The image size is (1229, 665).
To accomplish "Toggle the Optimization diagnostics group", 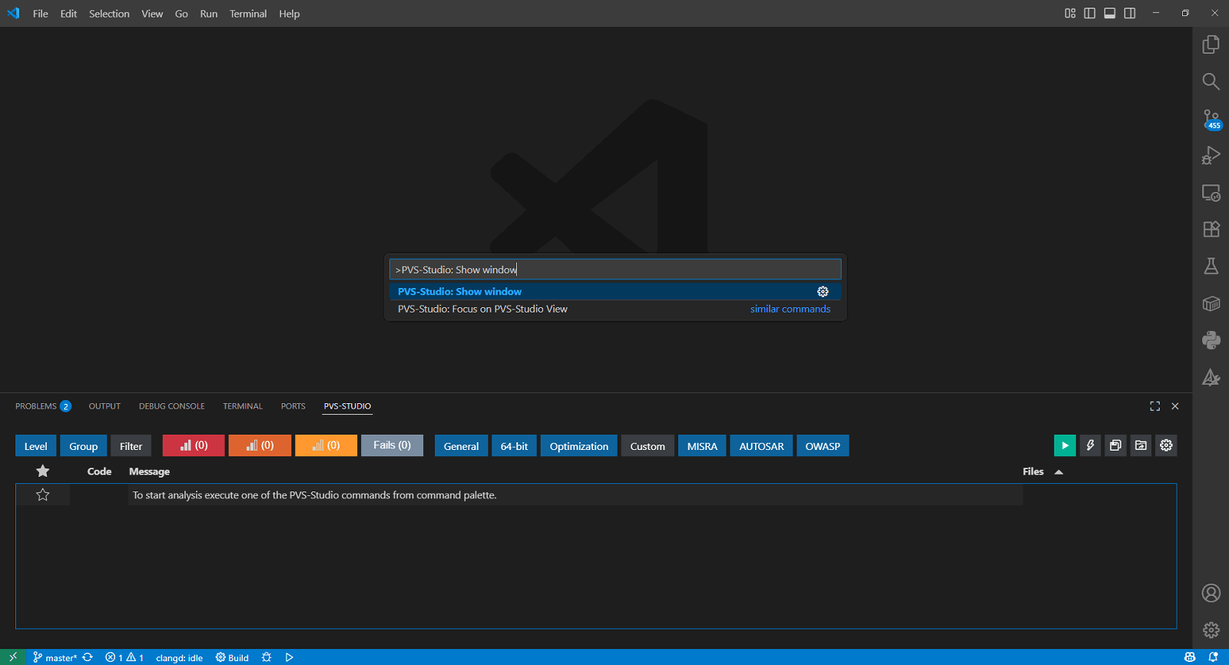I will pyautogui.click(x=578, y=446).
